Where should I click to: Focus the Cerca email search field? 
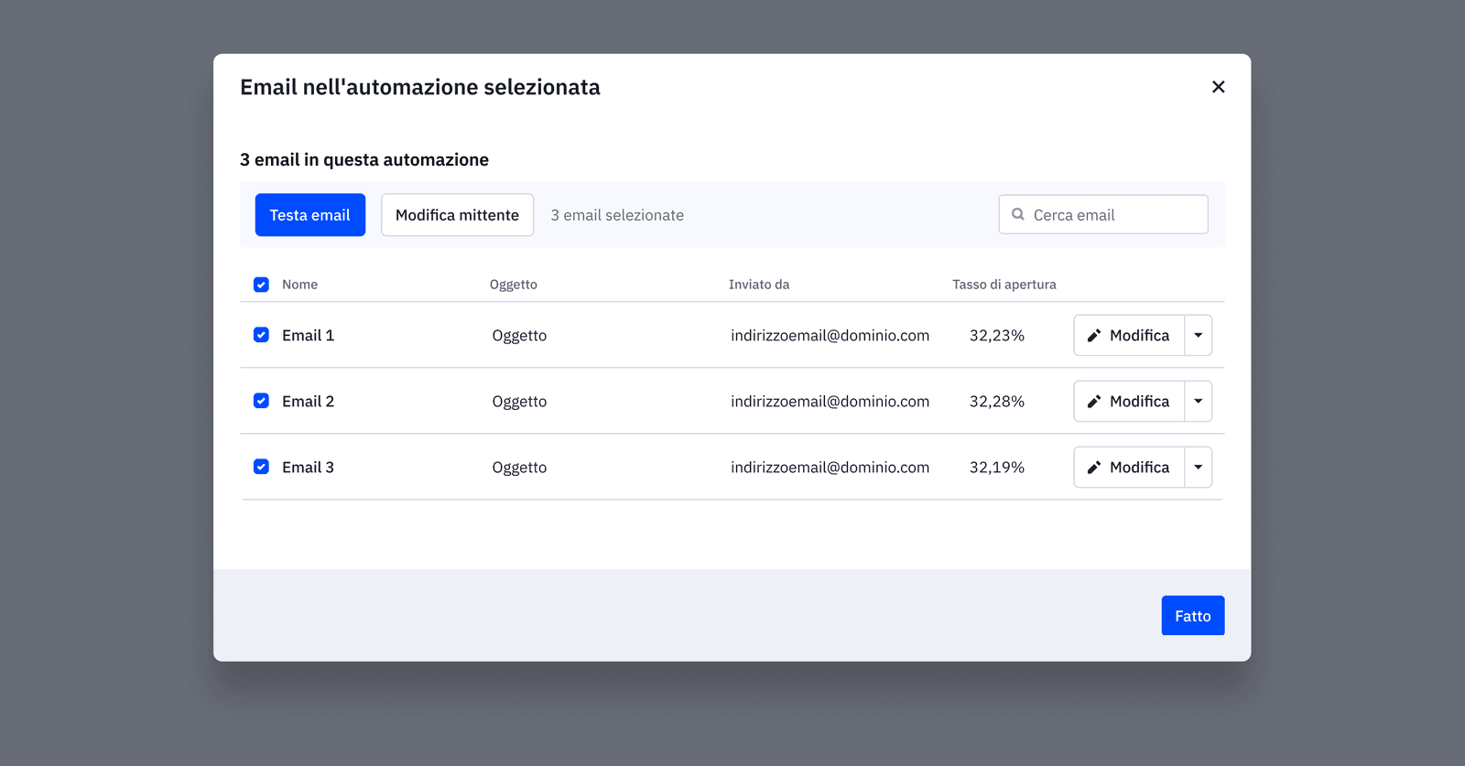(1112, 215)
